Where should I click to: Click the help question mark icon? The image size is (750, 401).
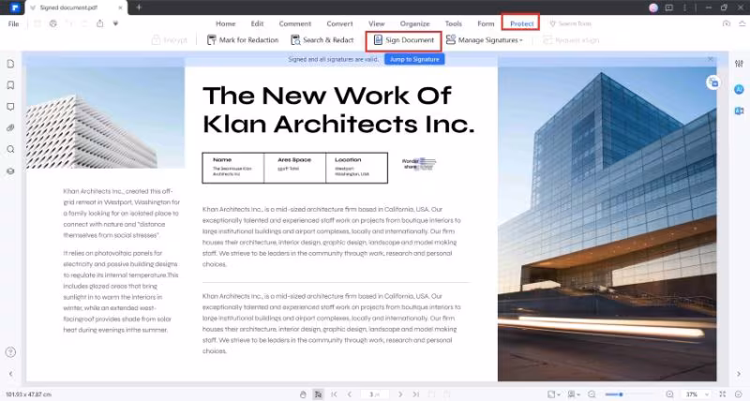click(10, 352)
